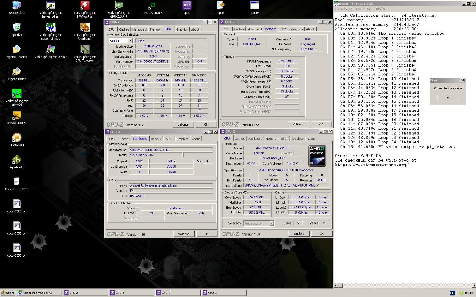
Task: Open About tab in CPU window
Action: click(311, 139)
